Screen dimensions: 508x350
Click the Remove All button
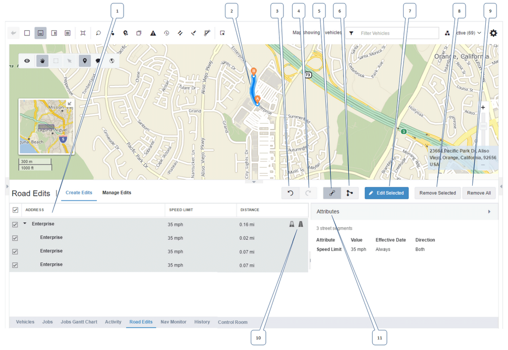pyautogui.click(x=479, y=193)
